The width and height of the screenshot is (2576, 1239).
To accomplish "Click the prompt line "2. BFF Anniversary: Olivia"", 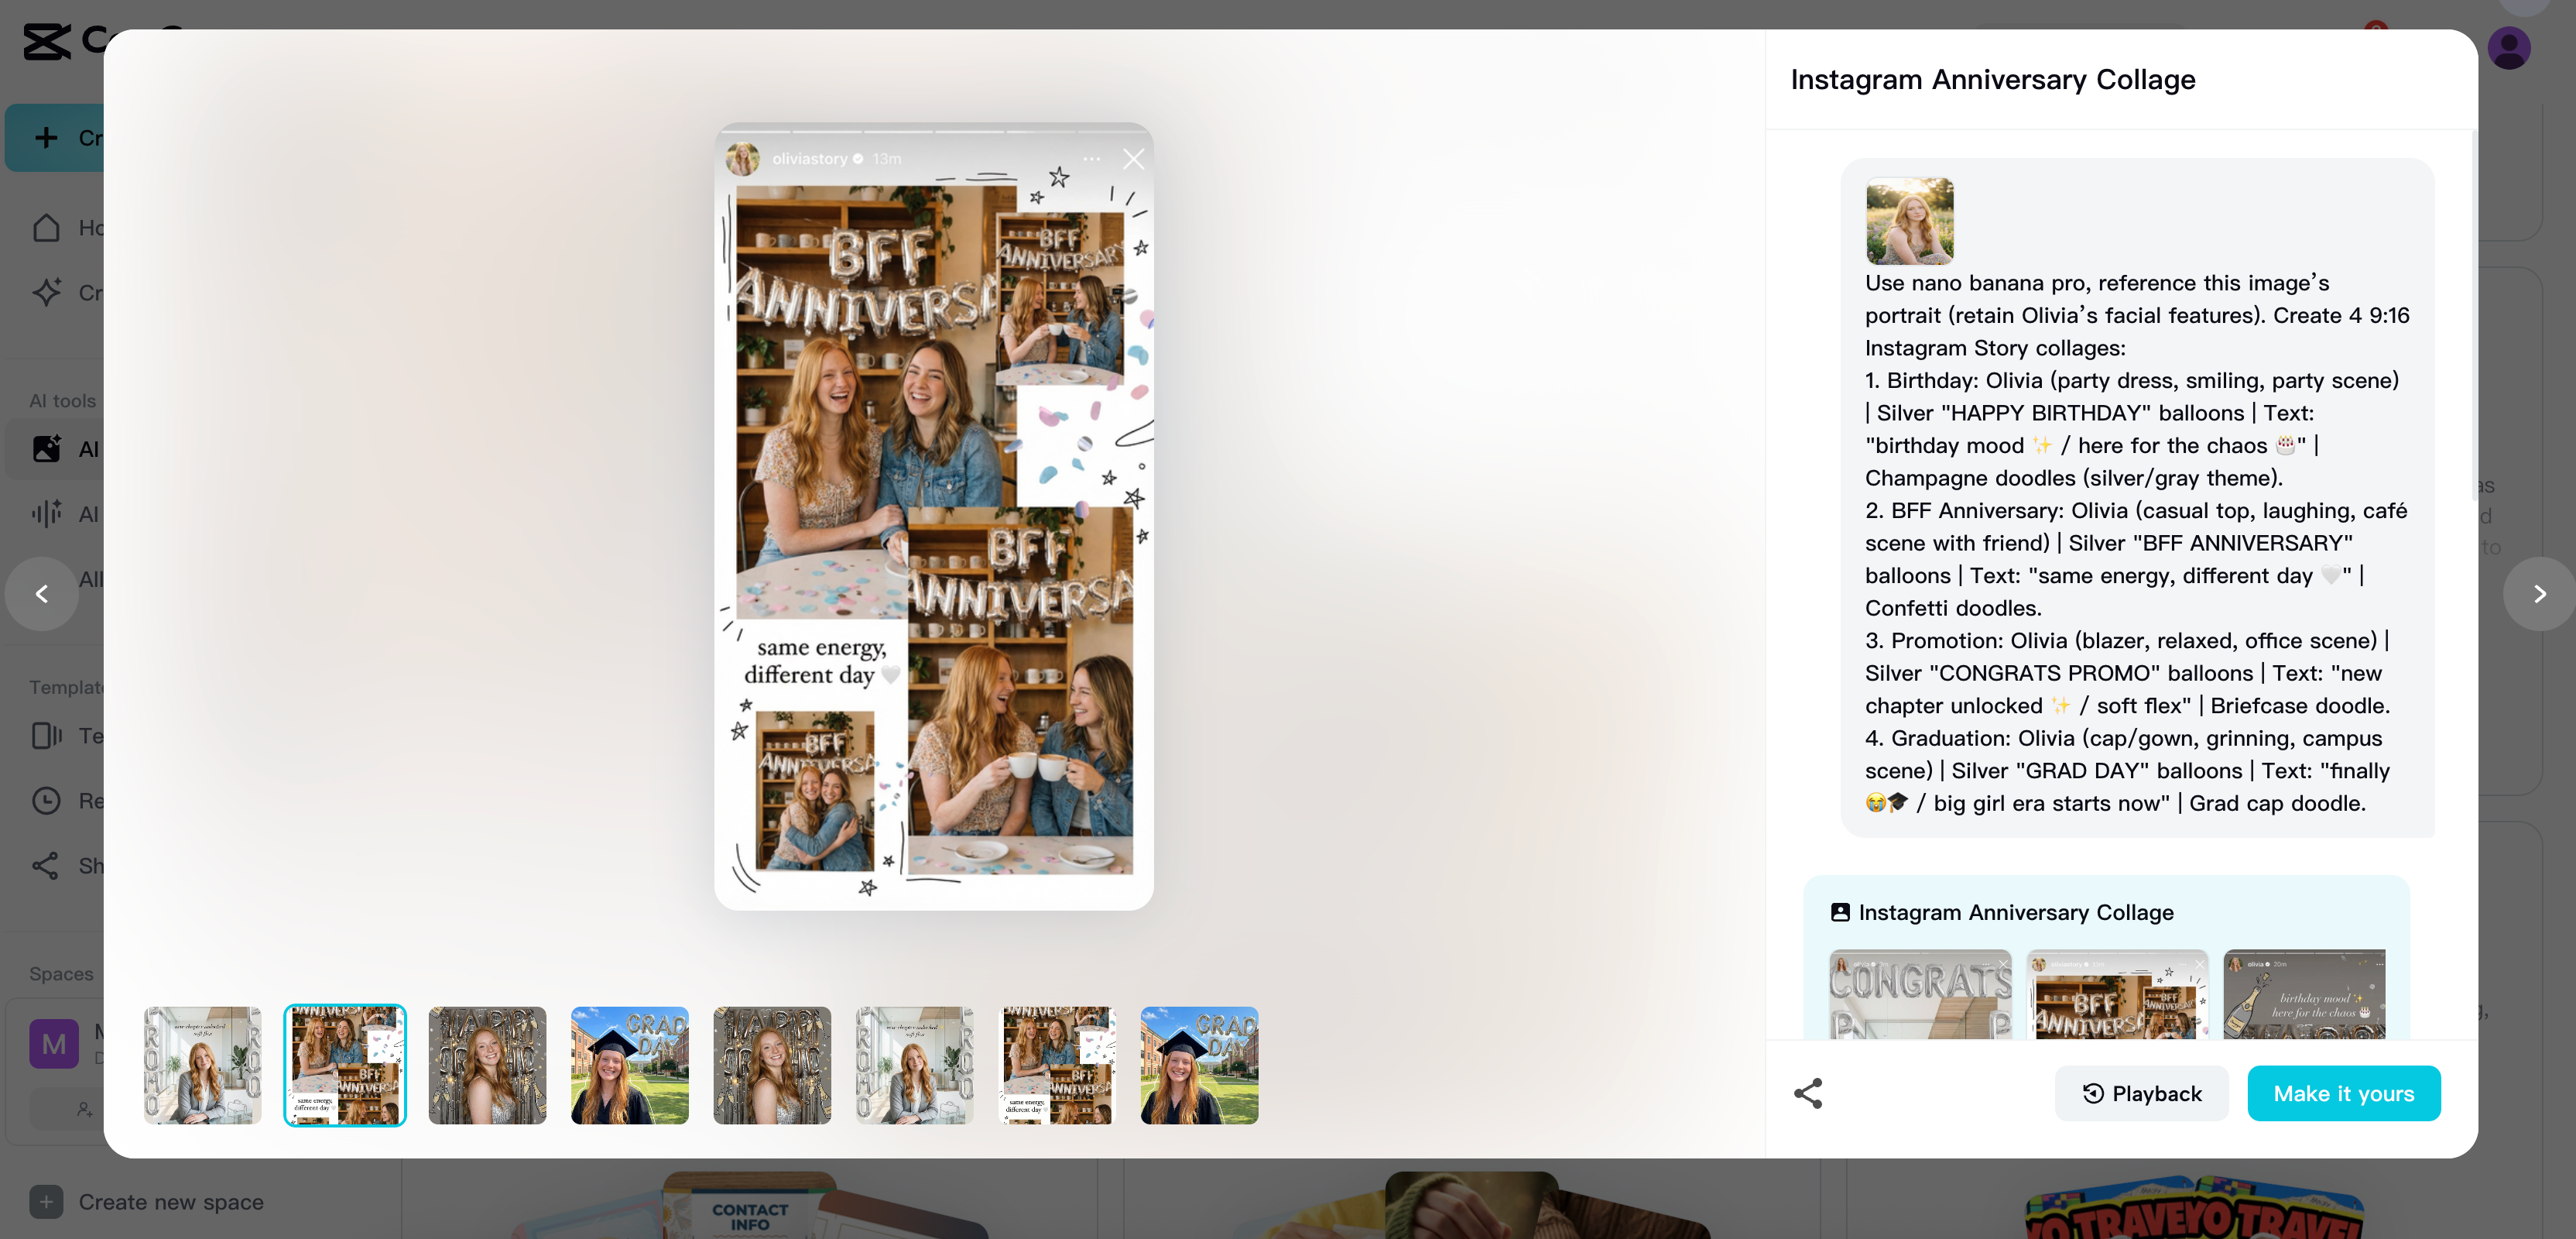I will [2136, 510].
